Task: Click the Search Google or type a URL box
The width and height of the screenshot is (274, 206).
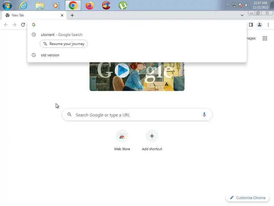Action: (137, 115)
